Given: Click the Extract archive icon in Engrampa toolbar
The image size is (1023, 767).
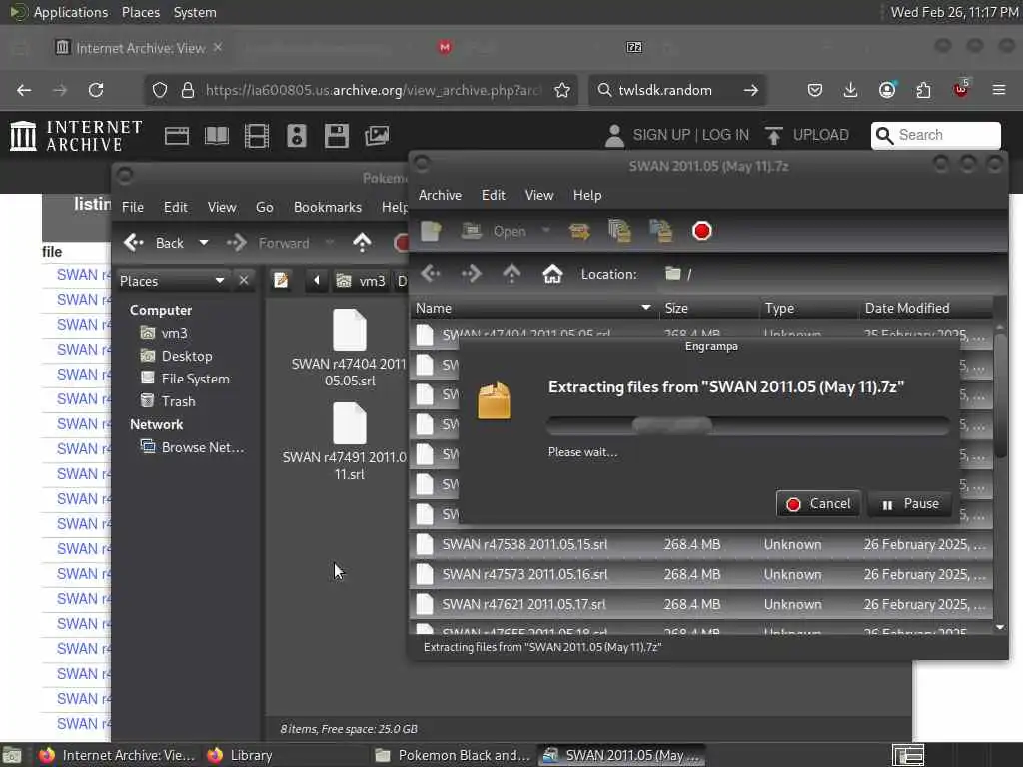Looking at the screenshot, I should [579, 231].
